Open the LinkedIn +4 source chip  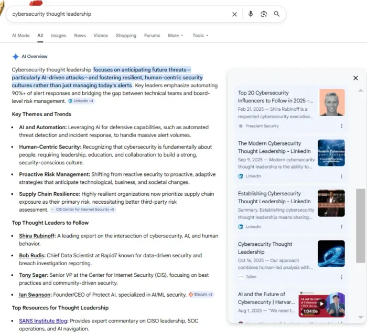pos(81,101)
